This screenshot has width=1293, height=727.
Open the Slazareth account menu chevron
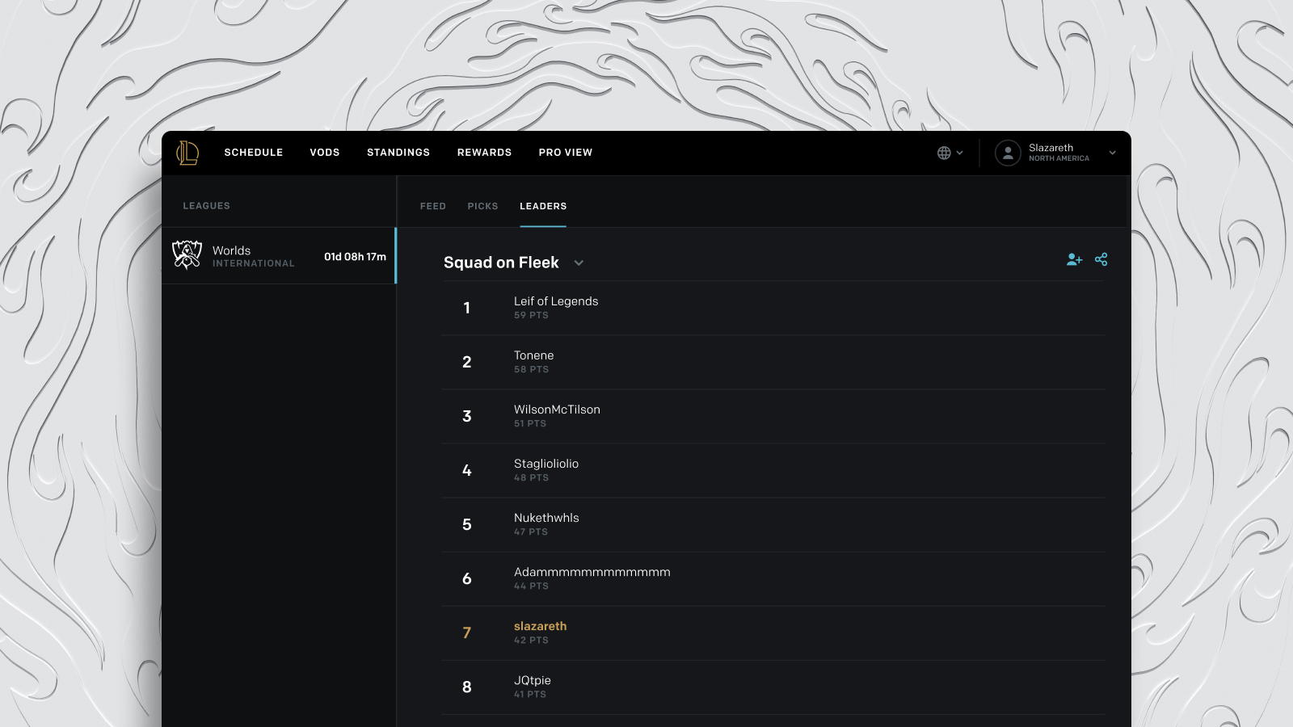point(1112,153)
